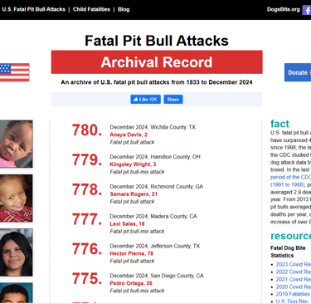Click the record number 775.
Image resolution: width=311 pixels, height=304 pixels.
point(87,278)
